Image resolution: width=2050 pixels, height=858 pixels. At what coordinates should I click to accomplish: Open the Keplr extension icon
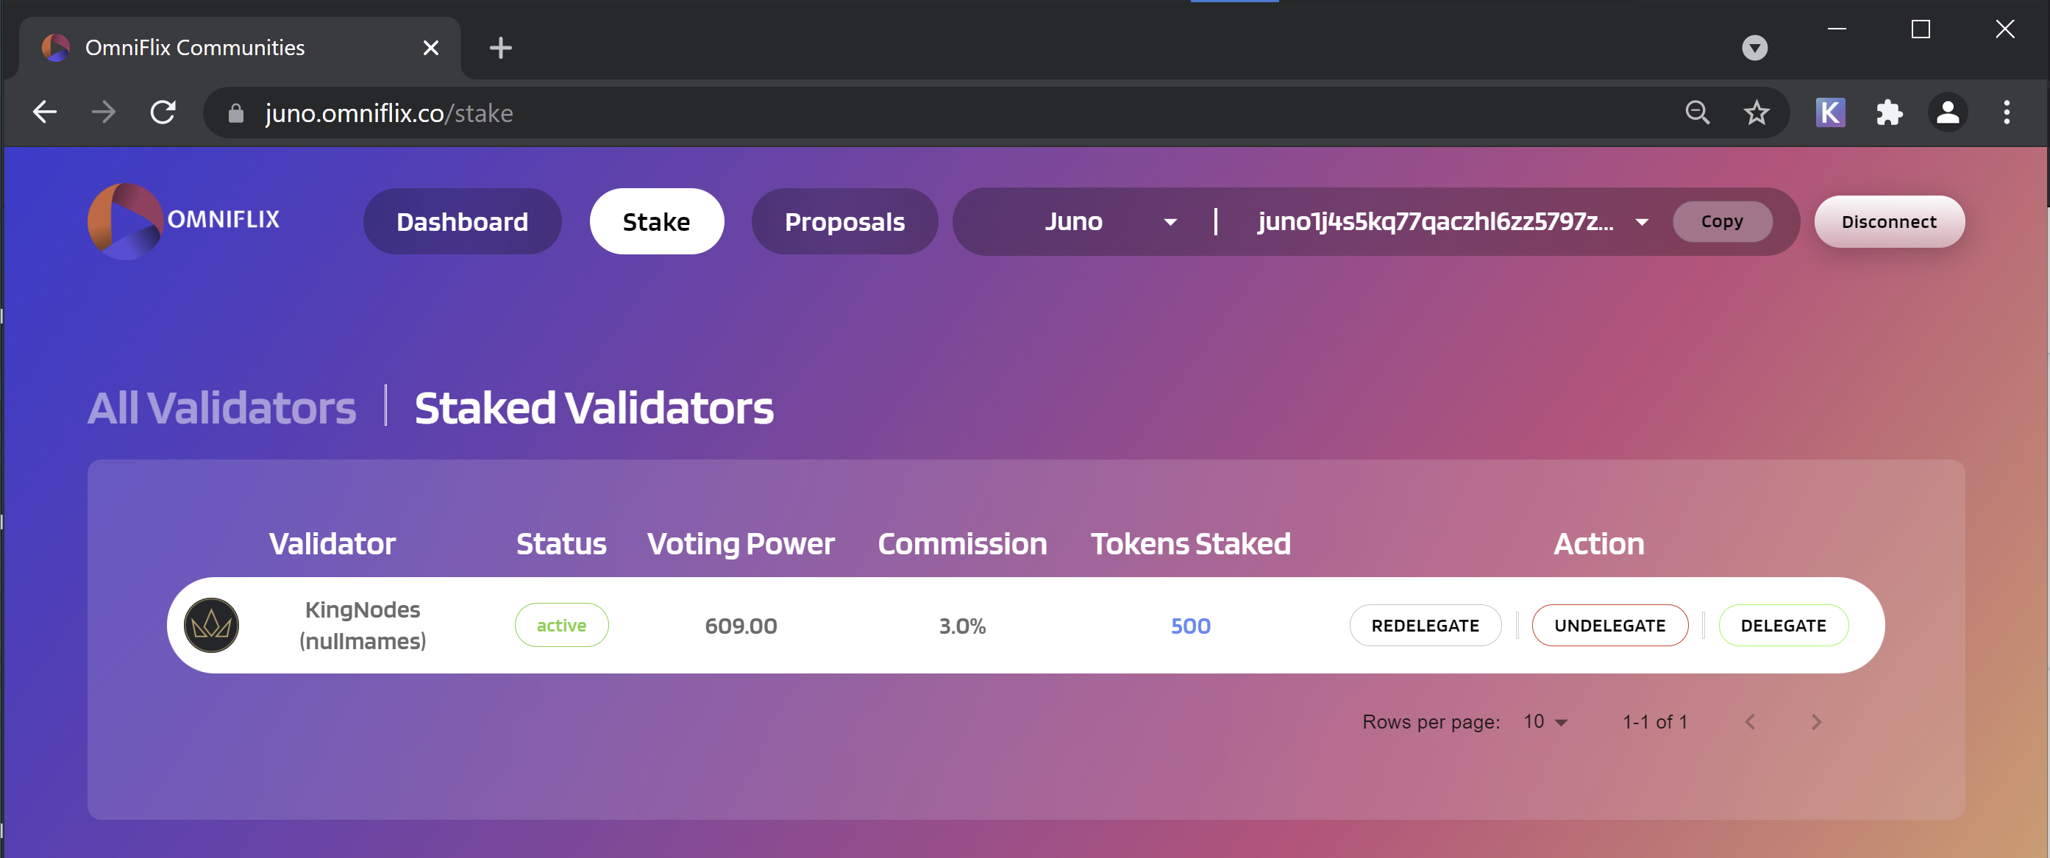1829,113
